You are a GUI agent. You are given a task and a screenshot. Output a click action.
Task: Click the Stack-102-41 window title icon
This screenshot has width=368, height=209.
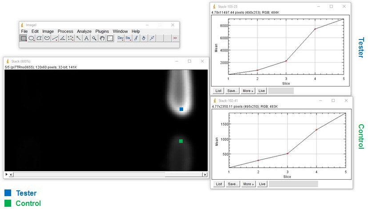pyautogui.click(x=215, y=101)
